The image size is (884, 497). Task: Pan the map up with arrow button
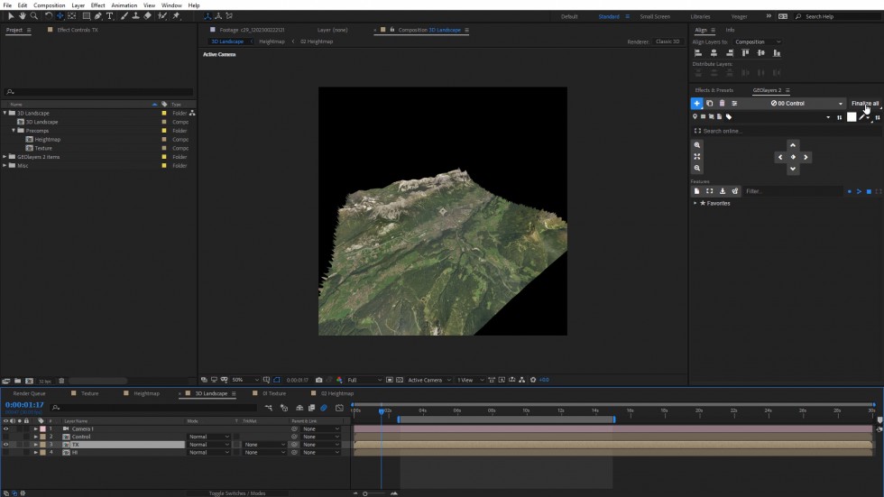pos(793,145)
